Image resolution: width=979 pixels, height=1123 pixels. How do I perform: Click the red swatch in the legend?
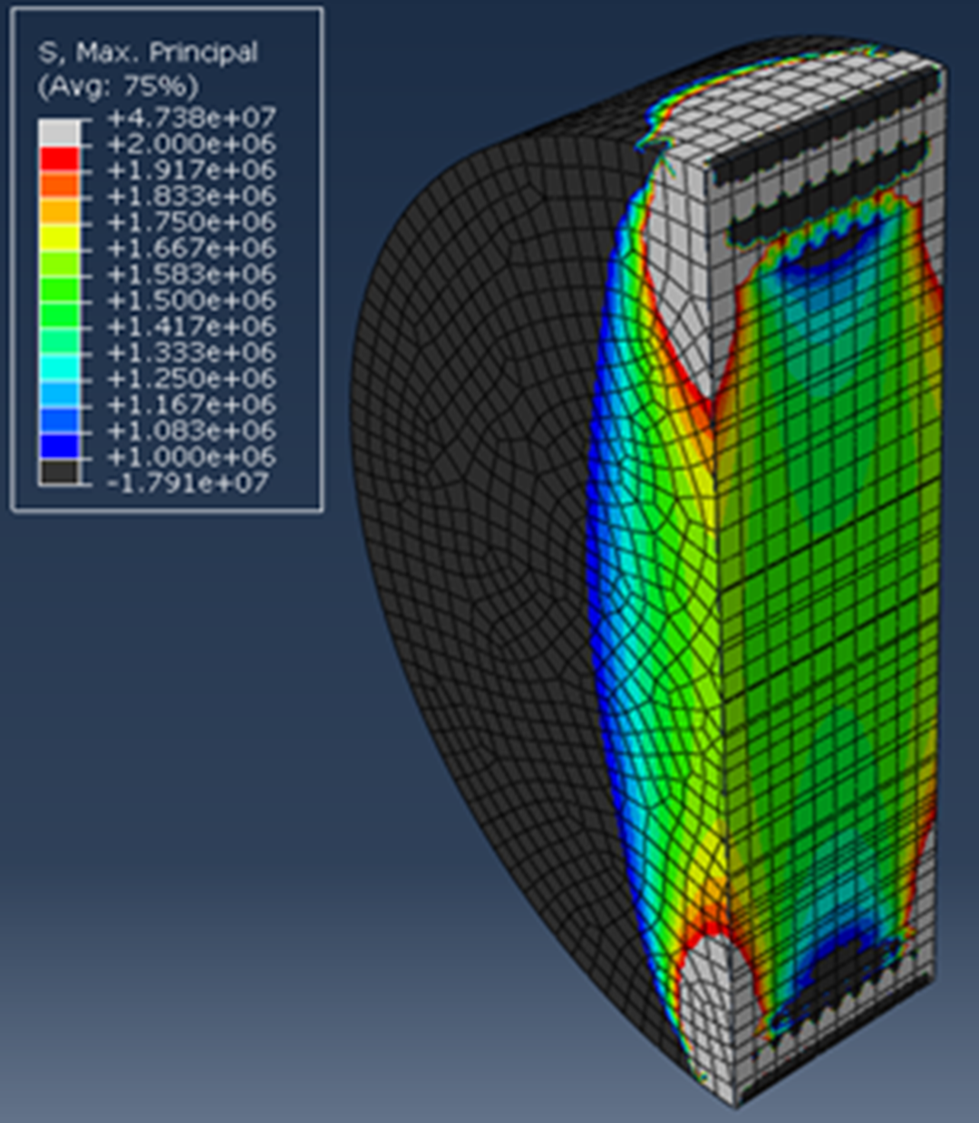point(59,158)
